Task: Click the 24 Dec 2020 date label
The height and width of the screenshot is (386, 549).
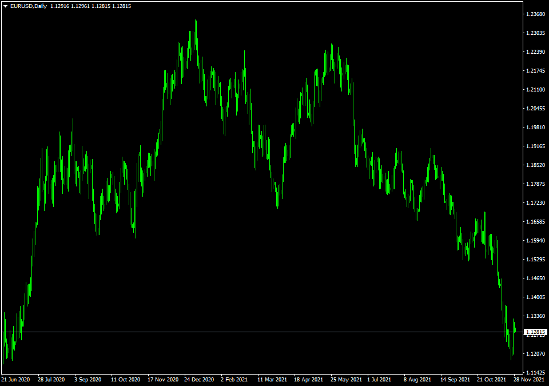Action: [x=199, y=380]
